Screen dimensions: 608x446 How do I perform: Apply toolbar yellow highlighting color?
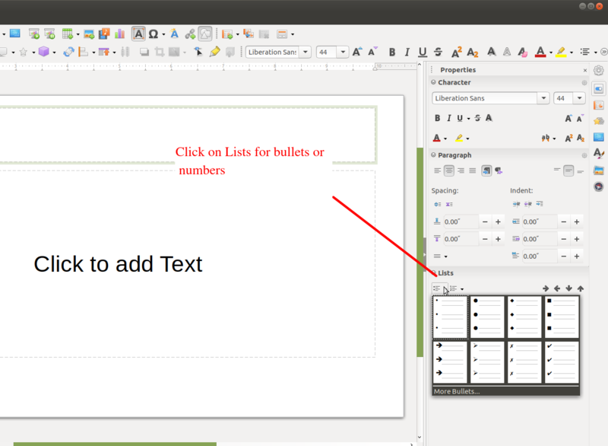click(561, 52)
